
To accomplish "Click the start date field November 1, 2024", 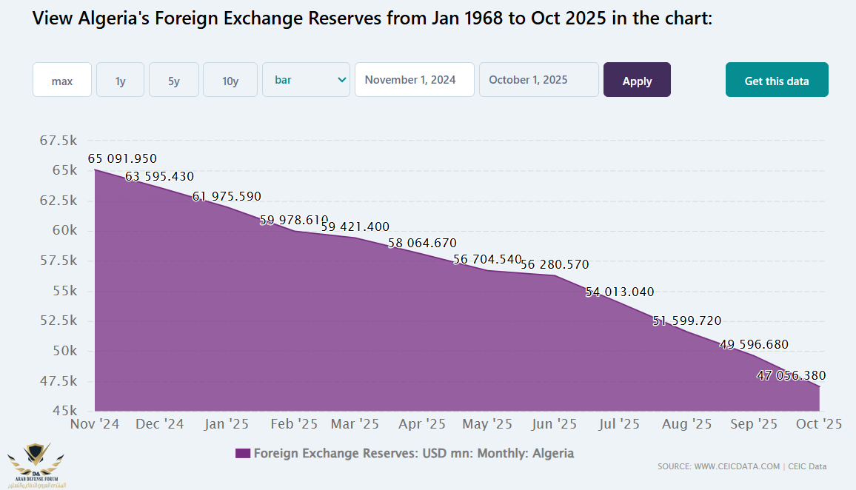I will pyautogui.click(x=415, y=80).
